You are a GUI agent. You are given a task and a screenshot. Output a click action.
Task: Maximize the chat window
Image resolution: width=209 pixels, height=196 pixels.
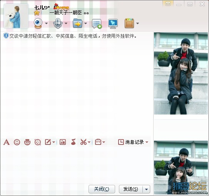pos(190,4)
